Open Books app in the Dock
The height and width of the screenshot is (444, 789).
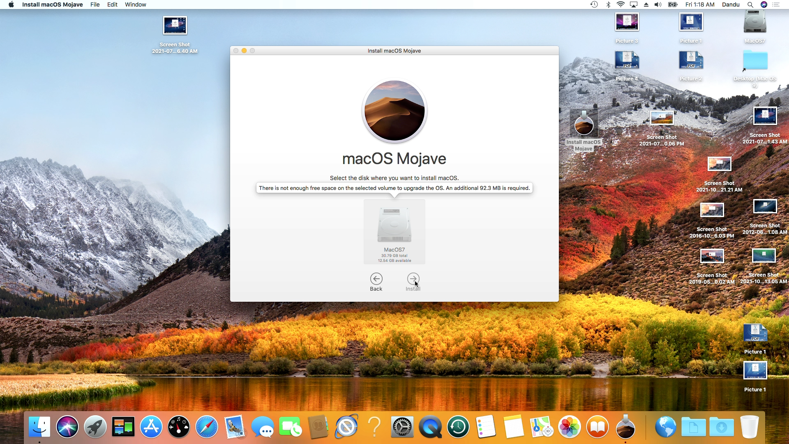tap(598, 427)
